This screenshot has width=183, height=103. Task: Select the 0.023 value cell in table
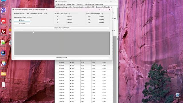[108, 62]
